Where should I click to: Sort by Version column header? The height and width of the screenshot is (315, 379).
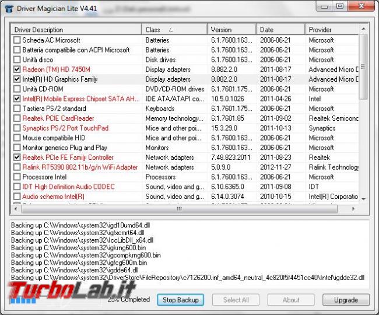point(232,30)
